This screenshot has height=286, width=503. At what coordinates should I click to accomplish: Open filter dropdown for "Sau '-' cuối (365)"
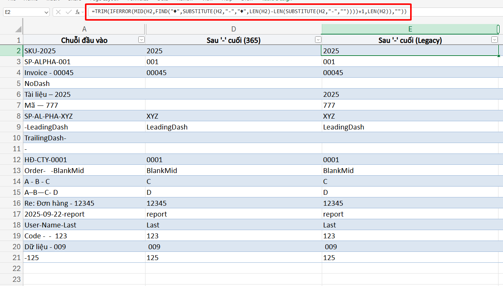coord(318,40)
